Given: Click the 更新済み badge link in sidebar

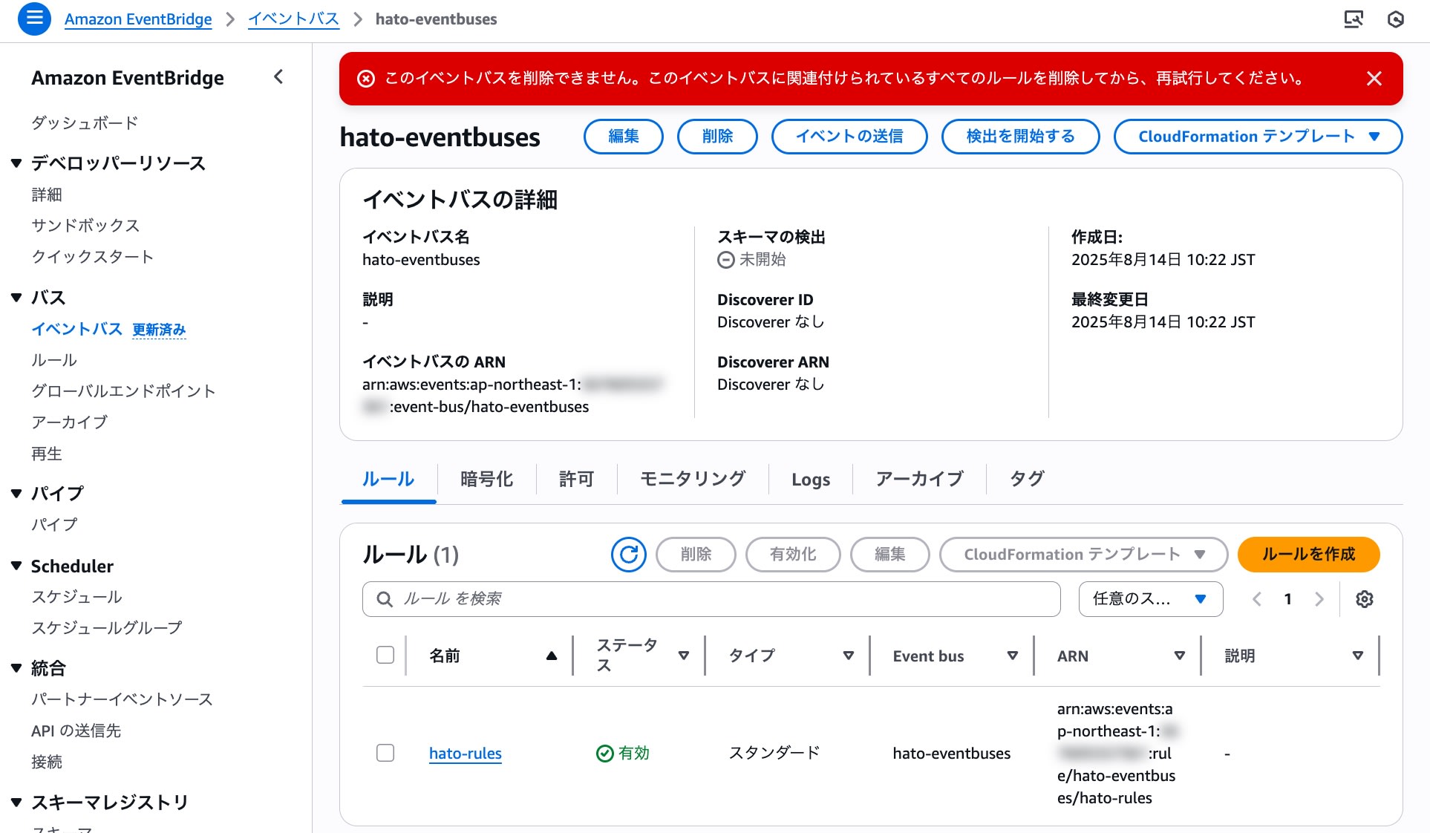Looking at the screenshot, I should tap(159, 330).
